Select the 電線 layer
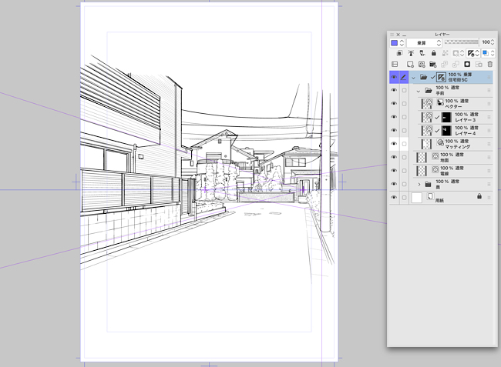The image size is (501, 367). (x=453, y=171)
